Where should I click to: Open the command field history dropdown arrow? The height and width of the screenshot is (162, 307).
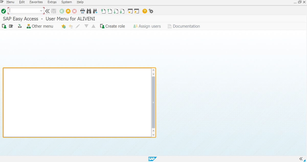click(41, 11)
